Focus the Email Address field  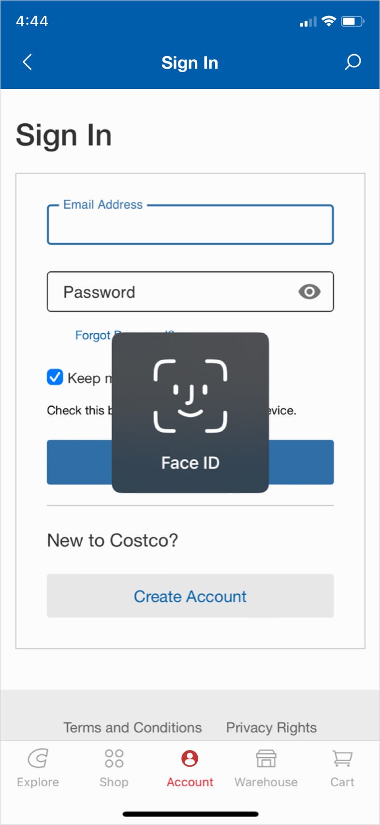click(190, 224)
